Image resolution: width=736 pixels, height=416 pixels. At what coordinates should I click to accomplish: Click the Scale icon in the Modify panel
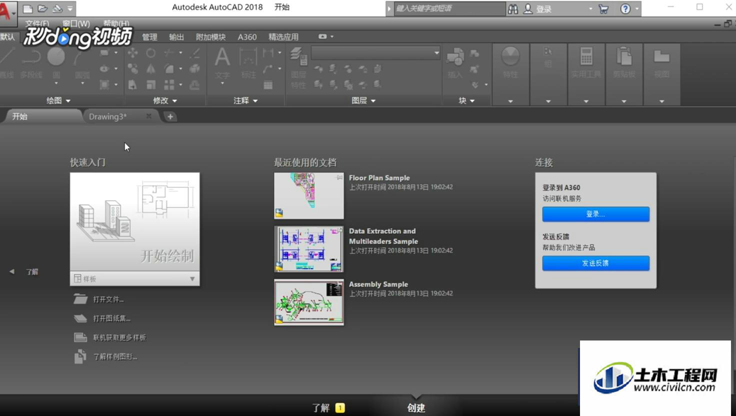150,85
